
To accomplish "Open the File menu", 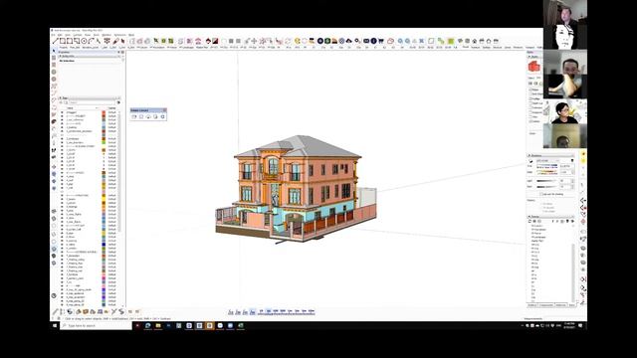I will (x=53, y=35).
